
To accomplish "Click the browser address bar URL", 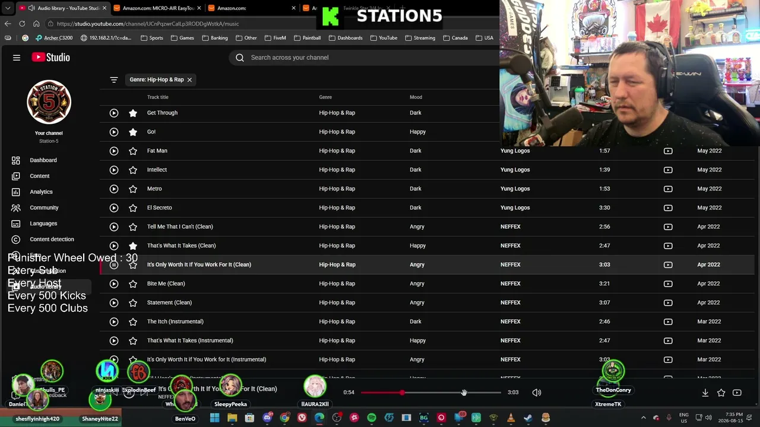I will (x=148, y=24).
